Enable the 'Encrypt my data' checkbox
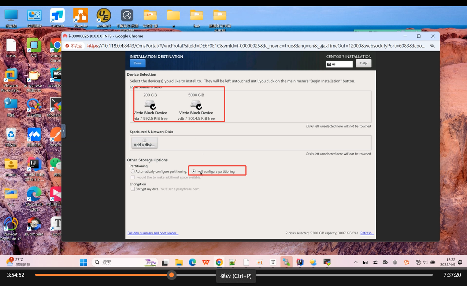Image resolution: width=467 pixels, height=286 pixels. tap(133, 189)
